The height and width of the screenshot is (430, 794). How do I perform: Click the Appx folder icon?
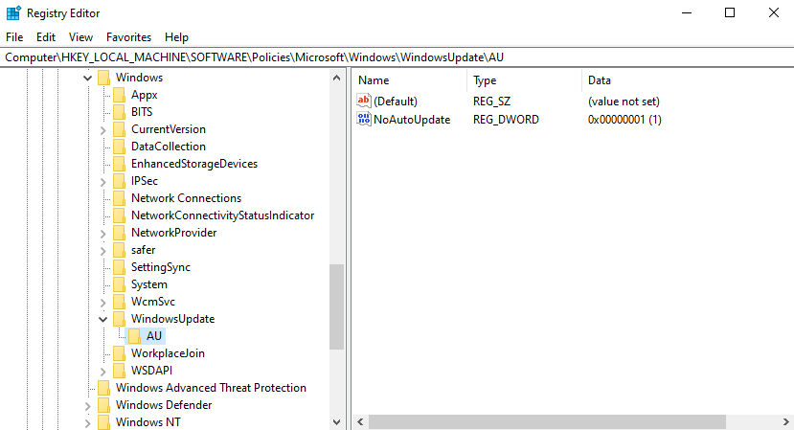[119, 95]
